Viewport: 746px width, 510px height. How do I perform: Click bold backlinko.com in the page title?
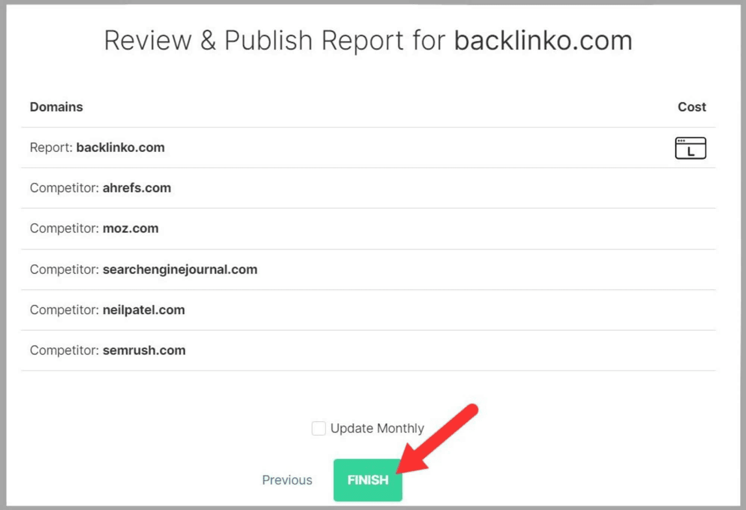[543, 41]
